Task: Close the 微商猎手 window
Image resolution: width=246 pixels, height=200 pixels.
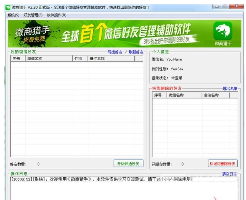Action: pos(236,6)
